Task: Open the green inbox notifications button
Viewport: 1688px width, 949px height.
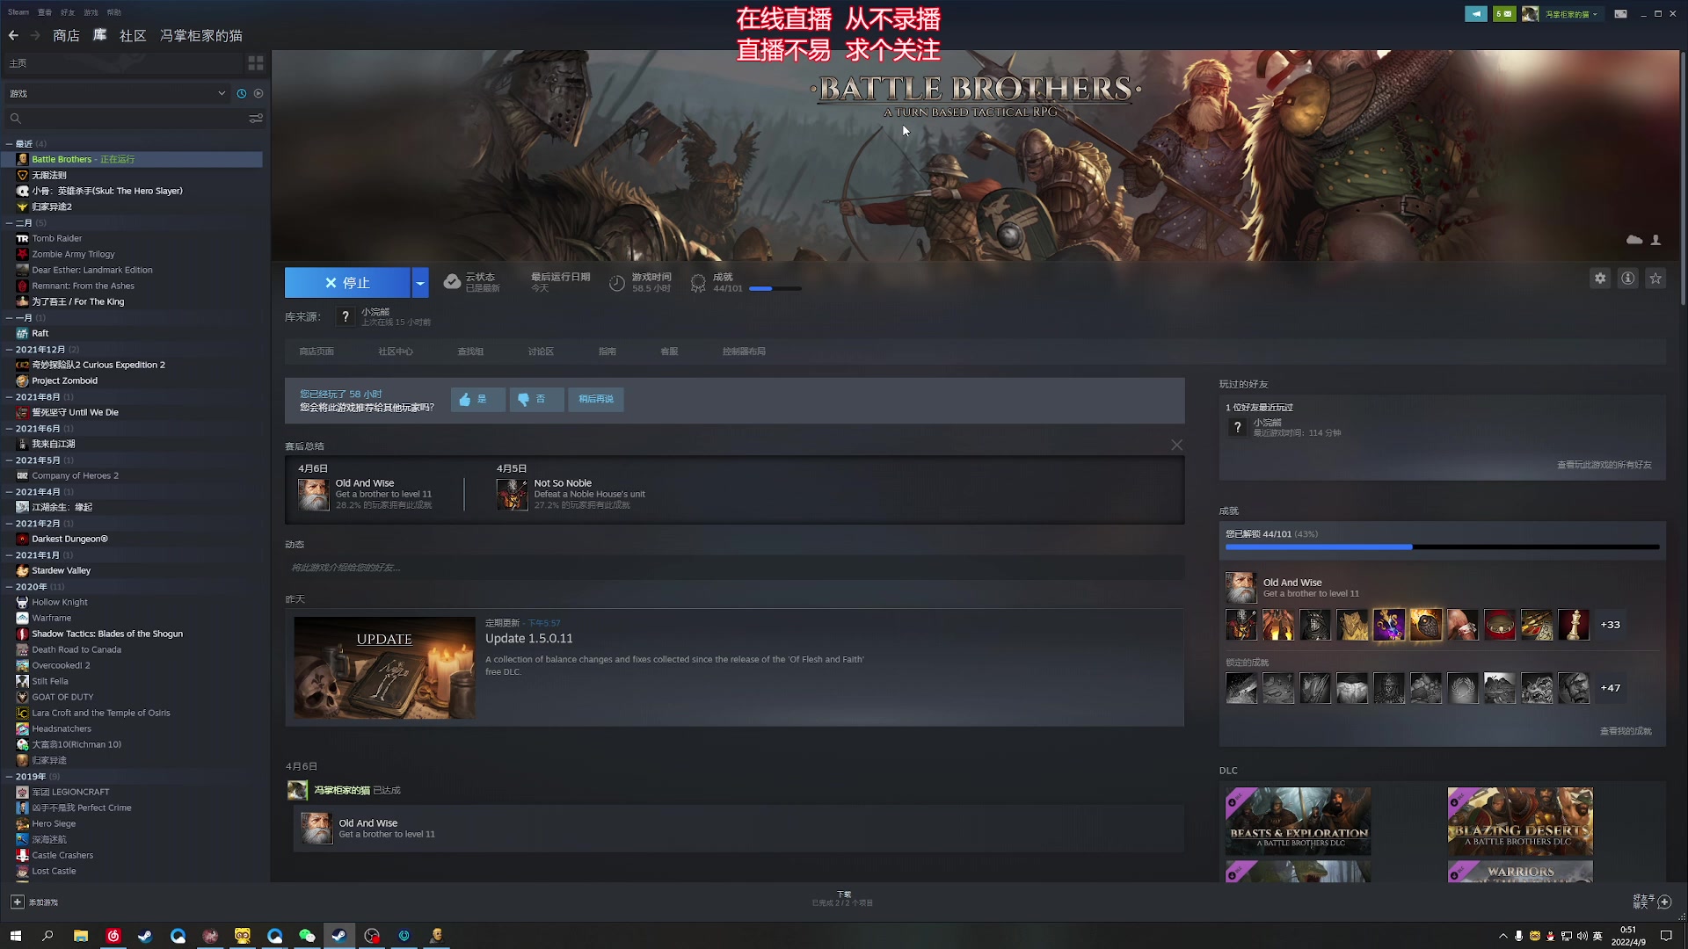Action: [x=1504, y=14]
